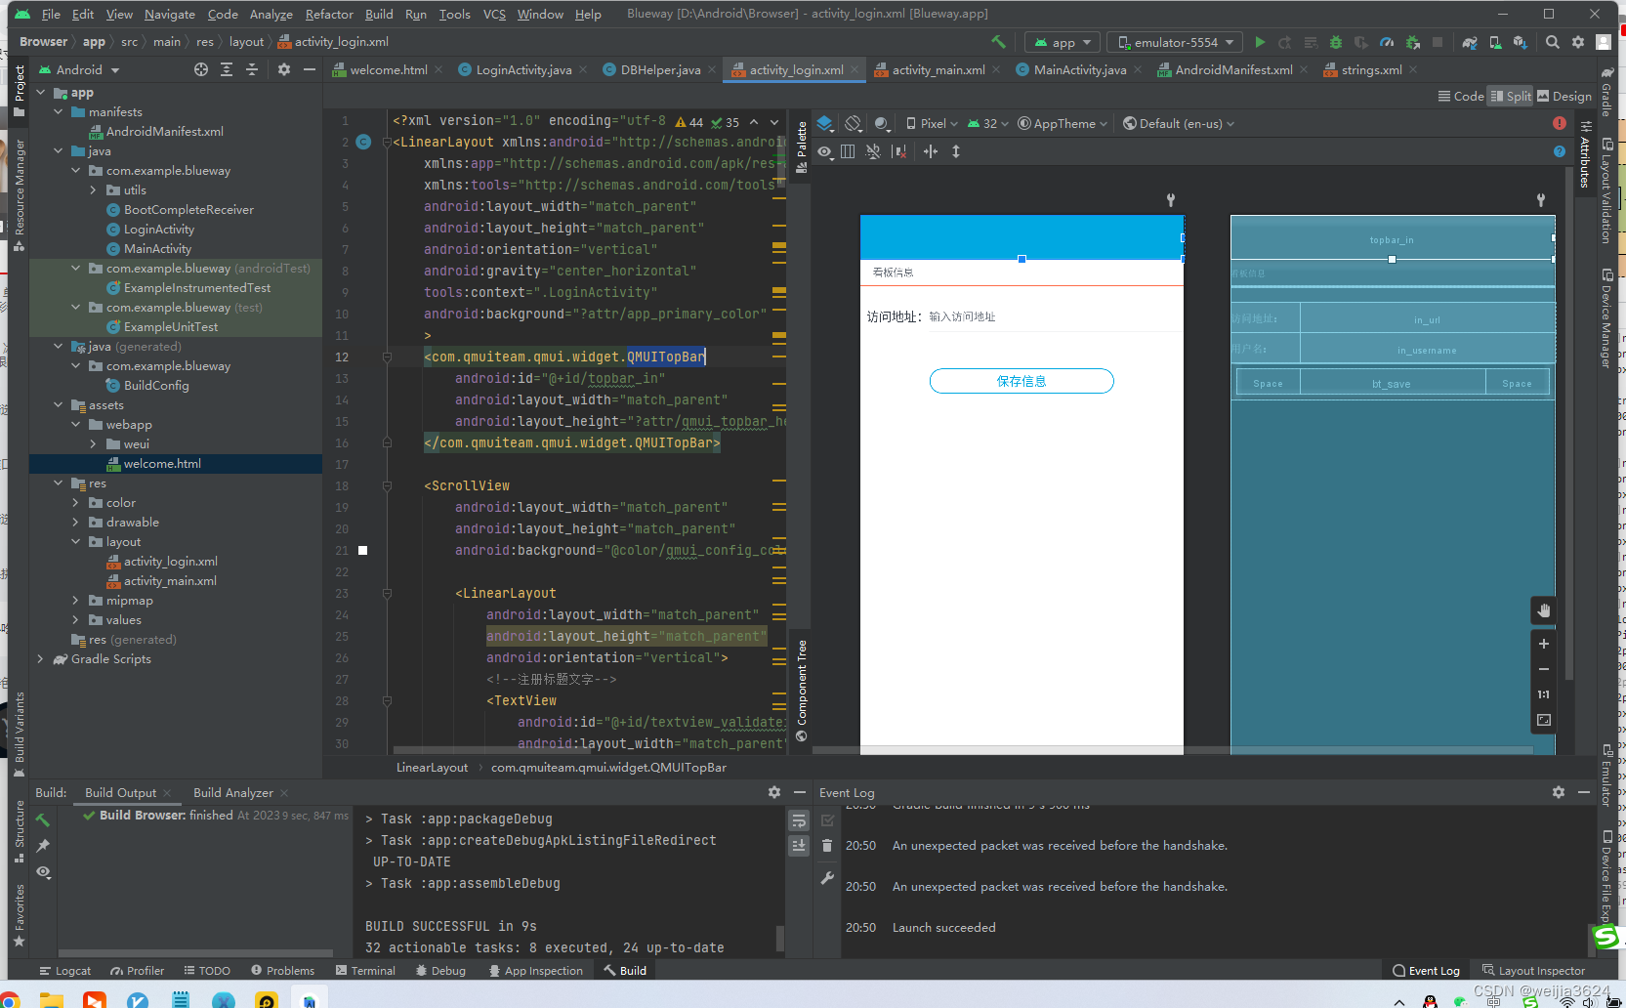The width and height of the screenshot is (1626, 1008).
Task: Open the AVD Manager icon
Action: (1495, 42)
